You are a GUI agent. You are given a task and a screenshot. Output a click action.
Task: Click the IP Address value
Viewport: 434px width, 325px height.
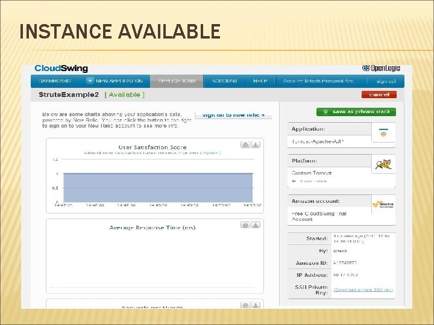(346, 275)
